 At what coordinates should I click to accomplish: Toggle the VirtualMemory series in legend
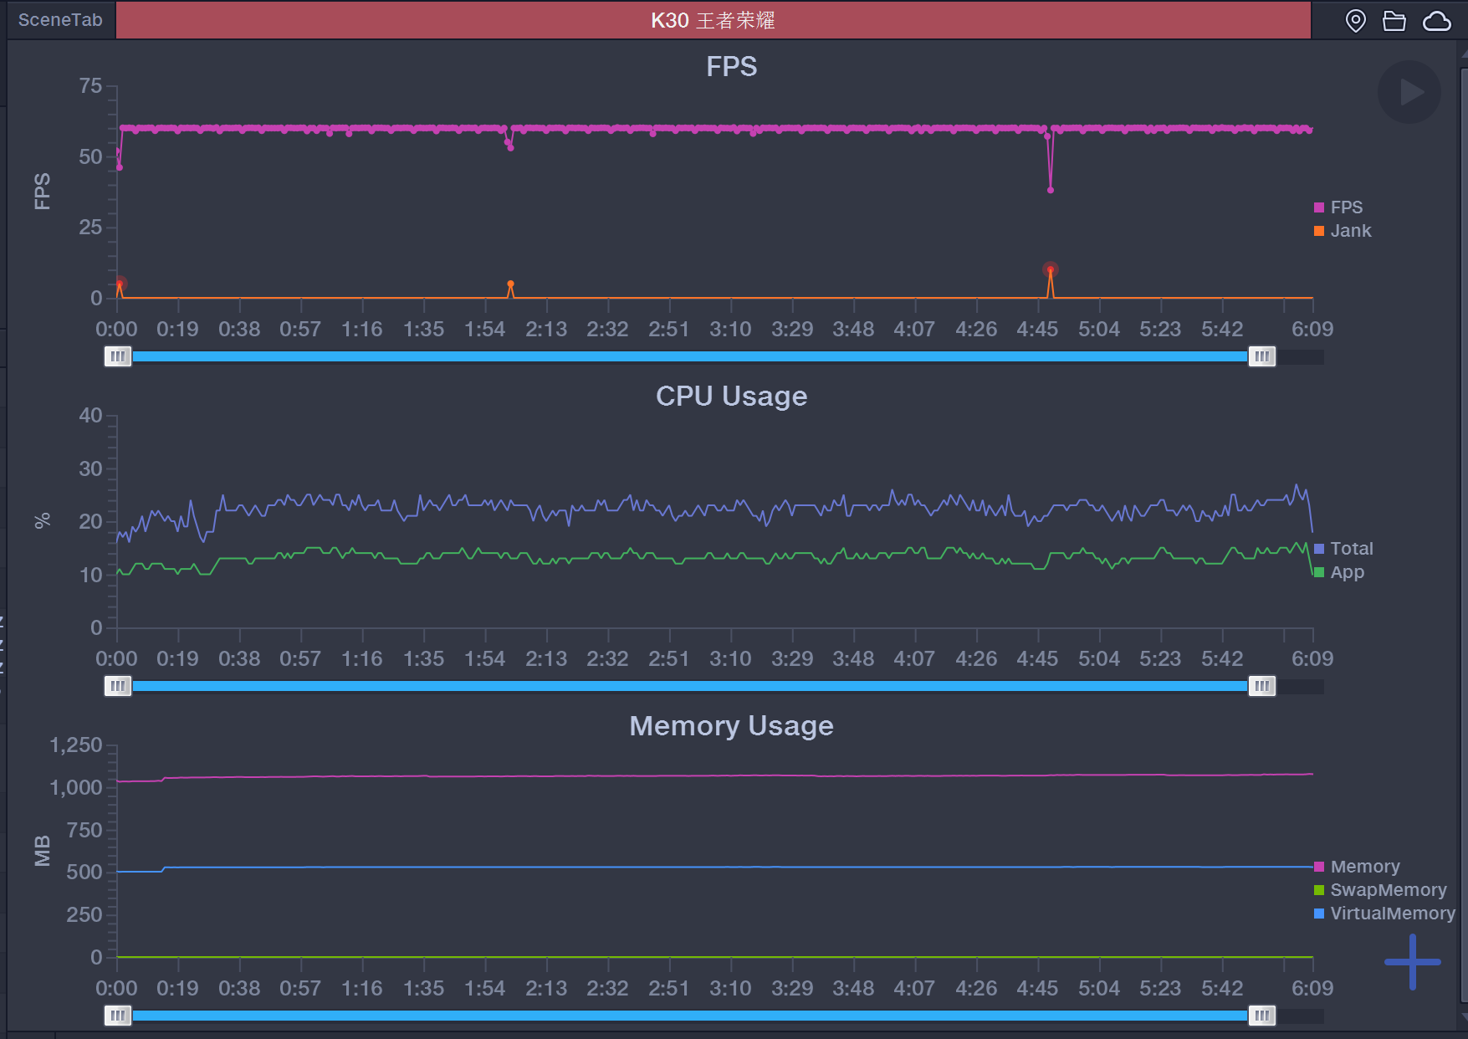coord(1384,914)
